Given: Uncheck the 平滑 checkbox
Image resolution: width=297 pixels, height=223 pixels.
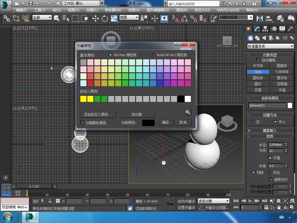Looking at the screenshot, I should [270, 158].
